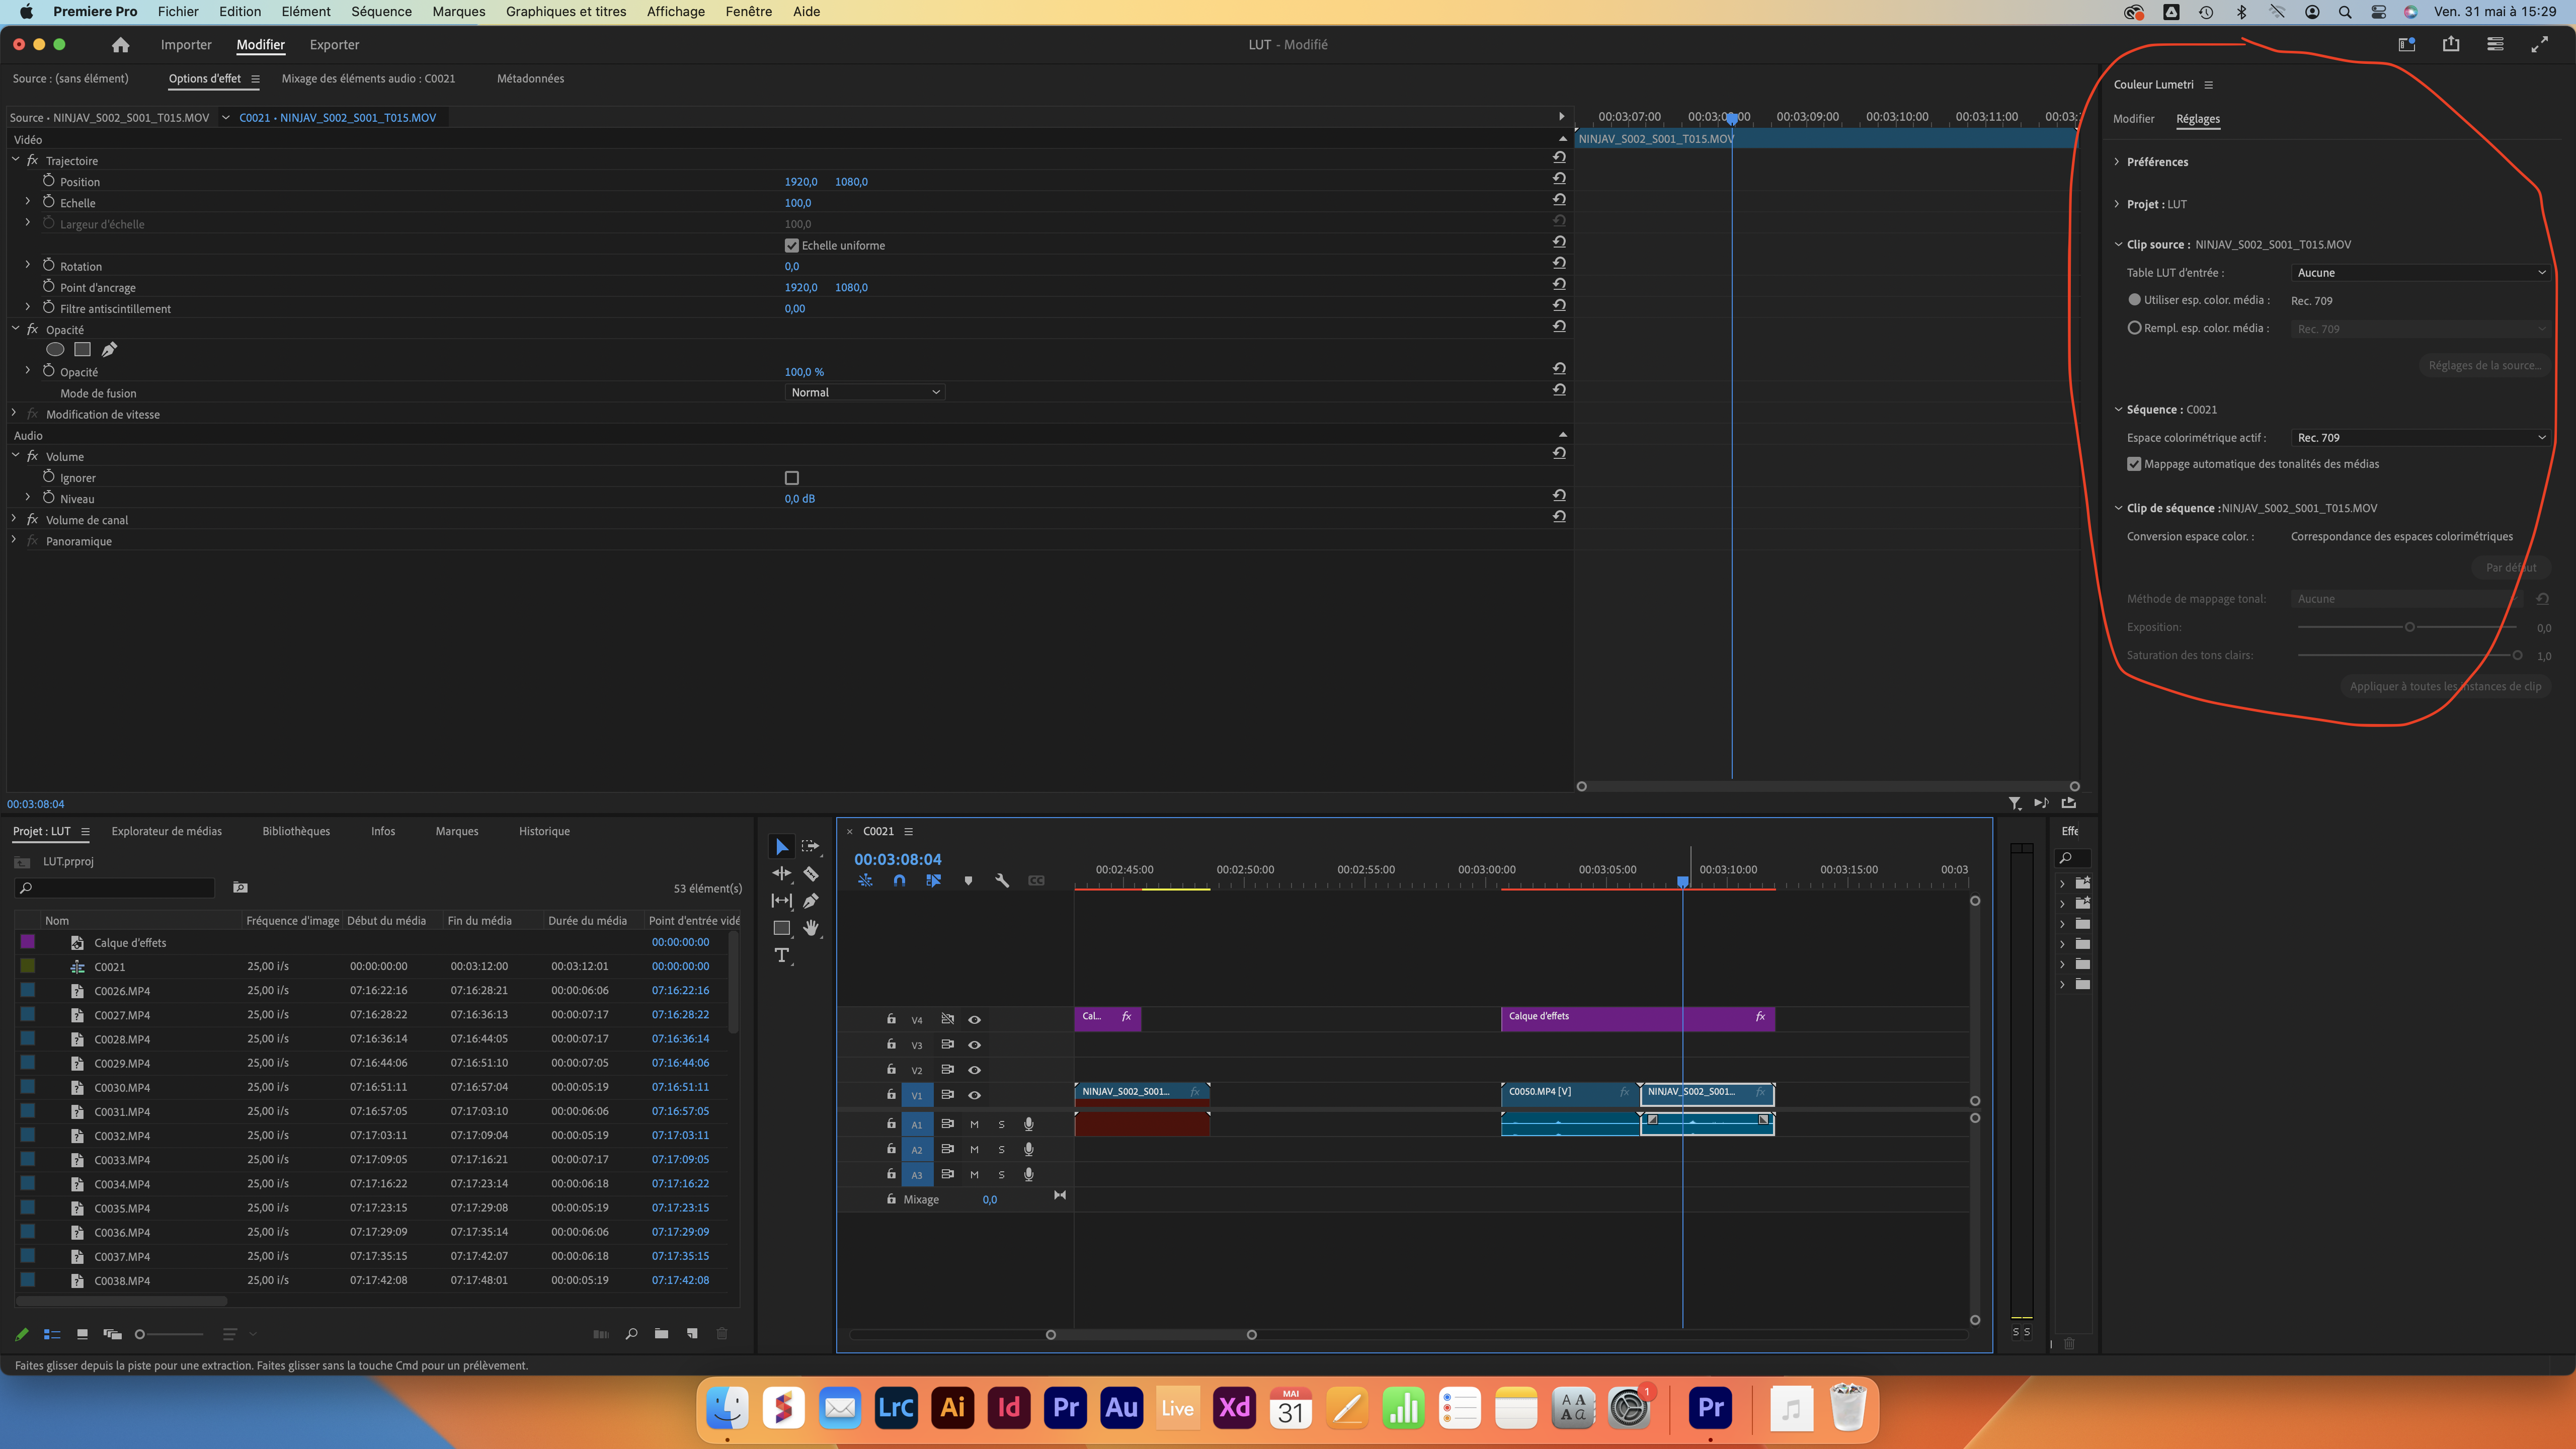Collapse the Séquence : C0021 section
The width and height of the screenshot is (2576, 1449).
[2117, 409]
